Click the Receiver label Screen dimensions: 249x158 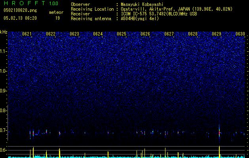[80, 14]
